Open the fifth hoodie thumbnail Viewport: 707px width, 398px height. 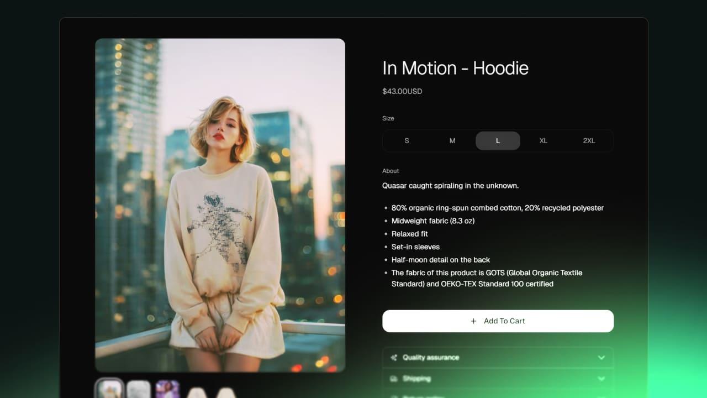coord(226,392)
